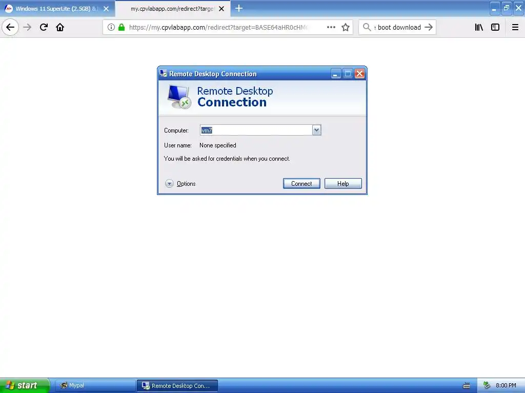The width and height of the screenshot is (525, 393).
Task: Toggle the sidebar view icon
Action: click(x=495, y=27)
